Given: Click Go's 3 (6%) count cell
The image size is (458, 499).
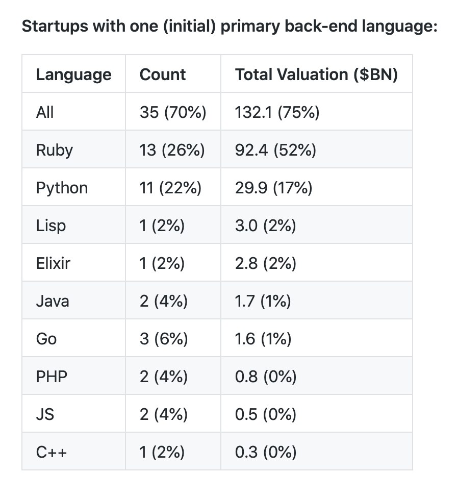Looking at the screenshot, I should [x=164, y=339].
